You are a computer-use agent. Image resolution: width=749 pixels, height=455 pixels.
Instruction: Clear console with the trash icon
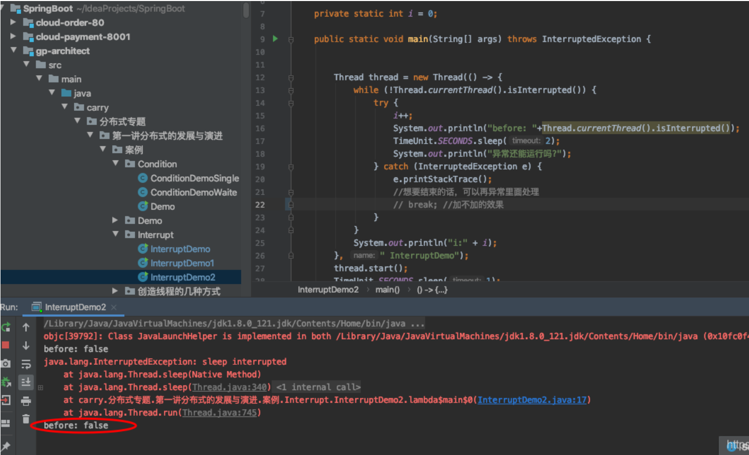coord(26,419)
